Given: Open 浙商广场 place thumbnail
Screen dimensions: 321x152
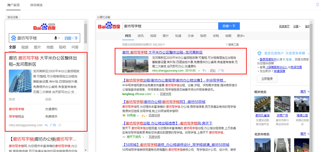Looking at the screenshot, I should tap(282, 104).
